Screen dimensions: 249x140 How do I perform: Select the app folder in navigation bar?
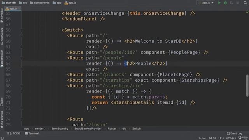tap(57, 3)
